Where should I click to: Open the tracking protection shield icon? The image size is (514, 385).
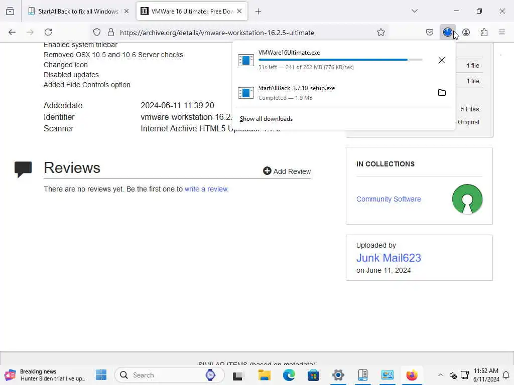click(97, 32)
